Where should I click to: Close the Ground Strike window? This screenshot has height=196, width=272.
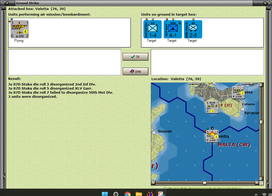265,3
